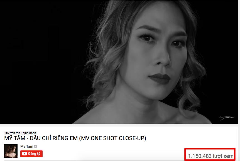Subscribe with the red Đăng ký button

tap(31, 154)
